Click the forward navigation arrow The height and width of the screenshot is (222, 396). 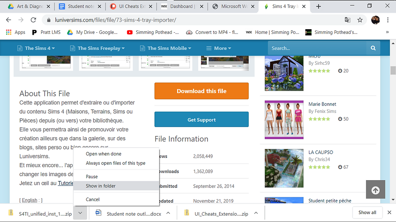click(21, 20)
